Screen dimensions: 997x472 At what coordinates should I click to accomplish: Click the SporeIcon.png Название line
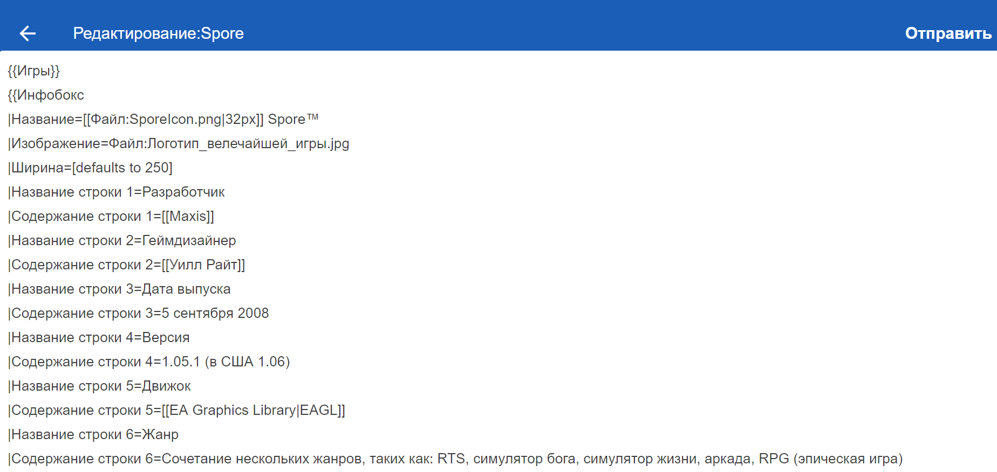(x=163, y=119)
